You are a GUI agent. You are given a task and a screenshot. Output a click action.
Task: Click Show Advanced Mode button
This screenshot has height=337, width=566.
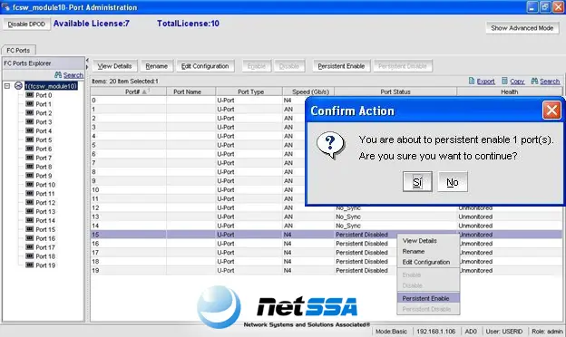point(522,28)
